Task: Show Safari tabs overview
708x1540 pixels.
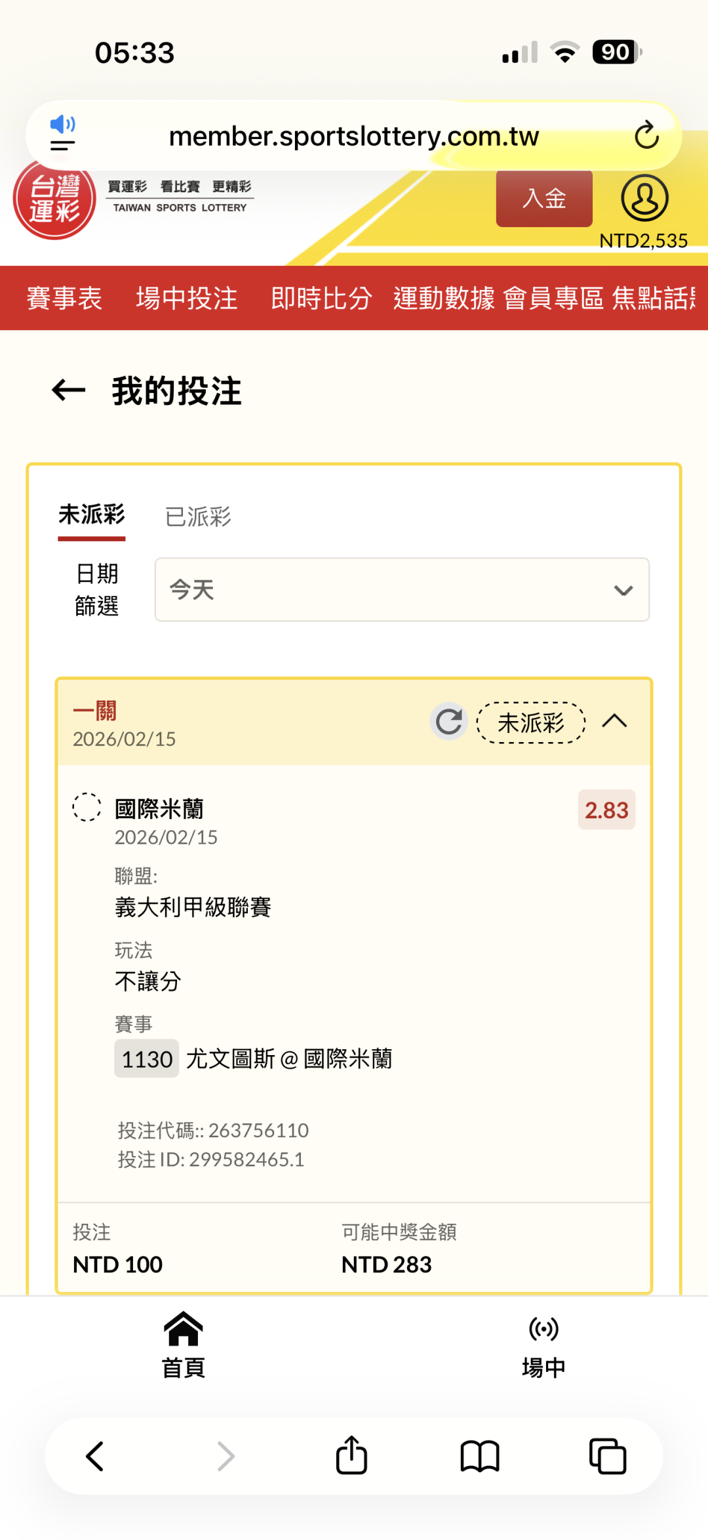Action: click(608, 1456)
